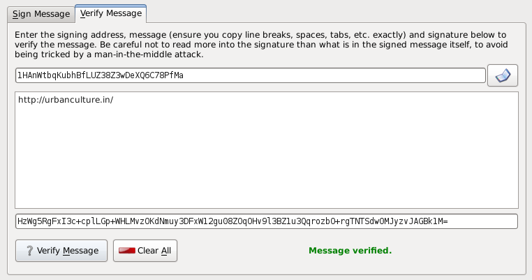This screenshot has height=280, width=532.
Task: Click the http://urbanculture.in/ text in message box
Action: click(66, 99)
